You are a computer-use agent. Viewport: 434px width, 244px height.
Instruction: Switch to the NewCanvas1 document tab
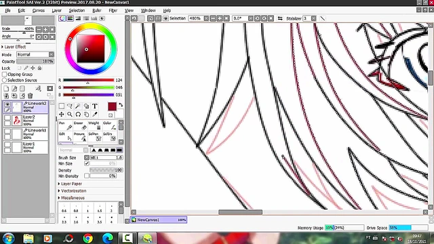159,220
